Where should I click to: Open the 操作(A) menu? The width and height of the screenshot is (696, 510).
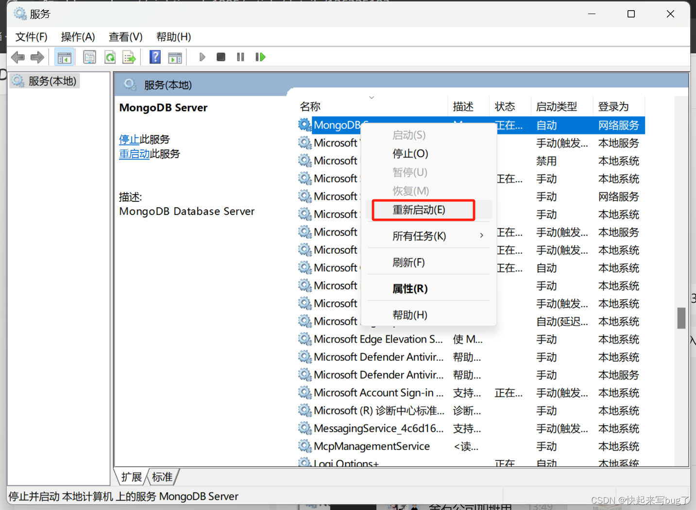(x=78, y=37)
